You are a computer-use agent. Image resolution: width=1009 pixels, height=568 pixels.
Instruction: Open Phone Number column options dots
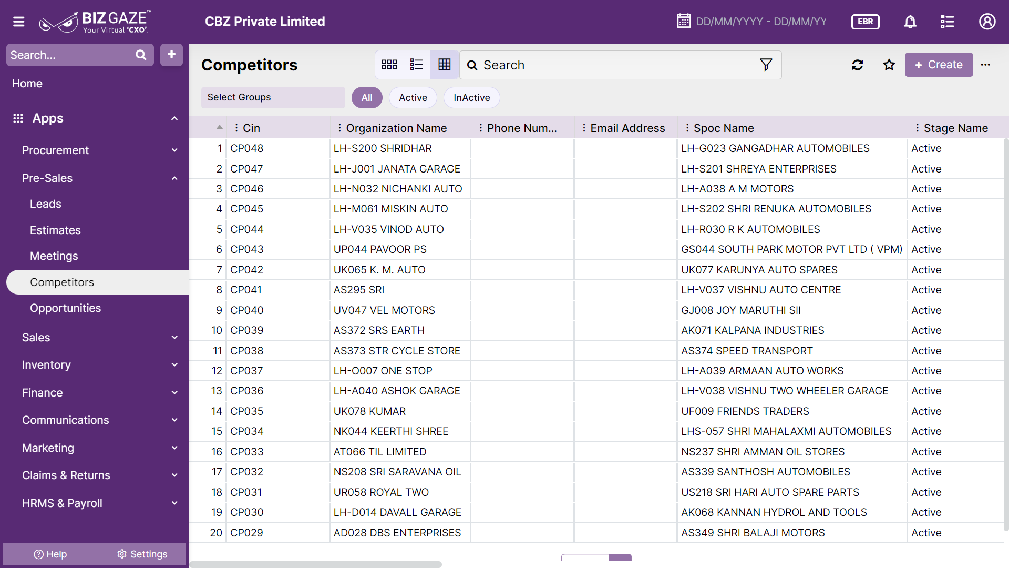coord(480,128)
